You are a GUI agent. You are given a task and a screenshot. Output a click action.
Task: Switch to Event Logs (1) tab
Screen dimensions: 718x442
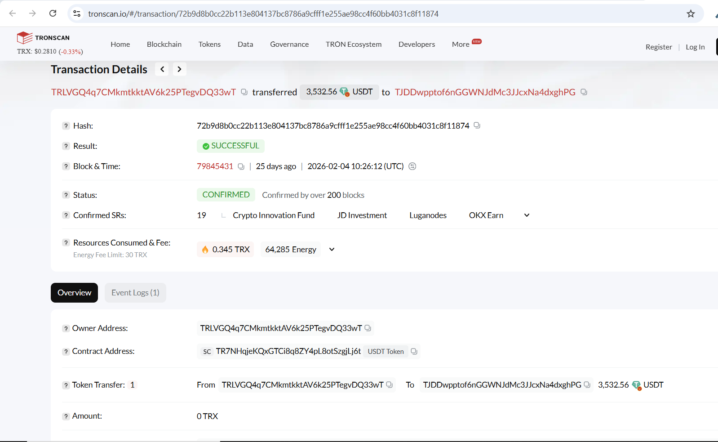(135, 293)
